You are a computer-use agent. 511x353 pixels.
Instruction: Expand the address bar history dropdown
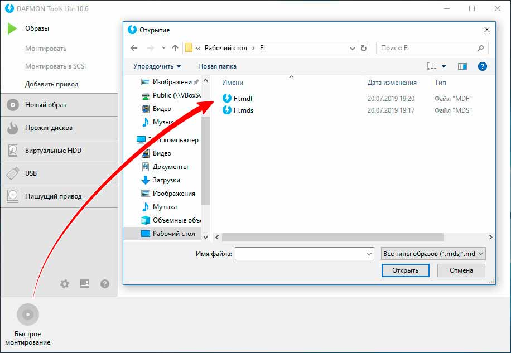pos(353,48)
